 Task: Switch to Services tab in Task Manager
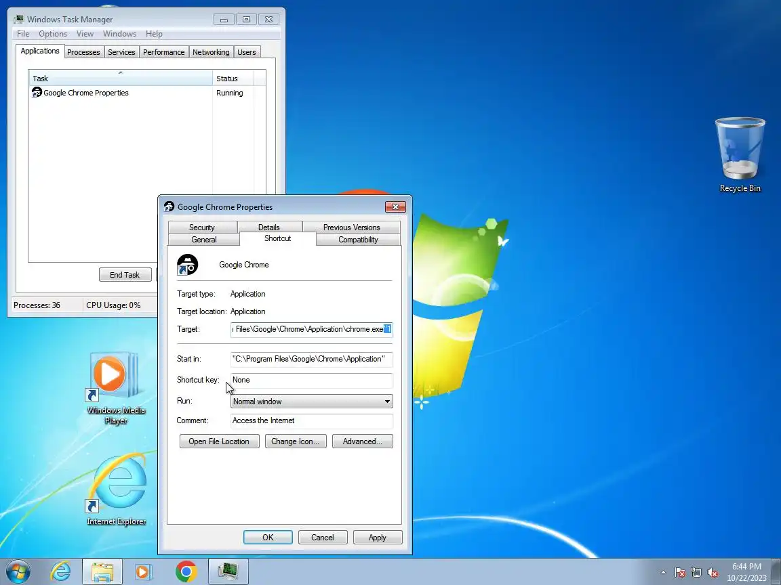(121, 52)
